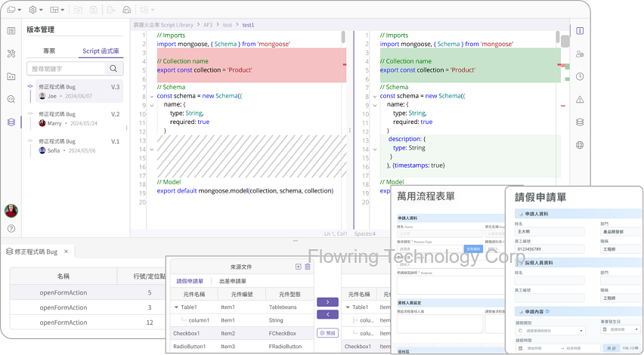Open the 請假類別 dropdown in leave form
The height and width of the screenshot is (355, 644).
pos(550,331)
